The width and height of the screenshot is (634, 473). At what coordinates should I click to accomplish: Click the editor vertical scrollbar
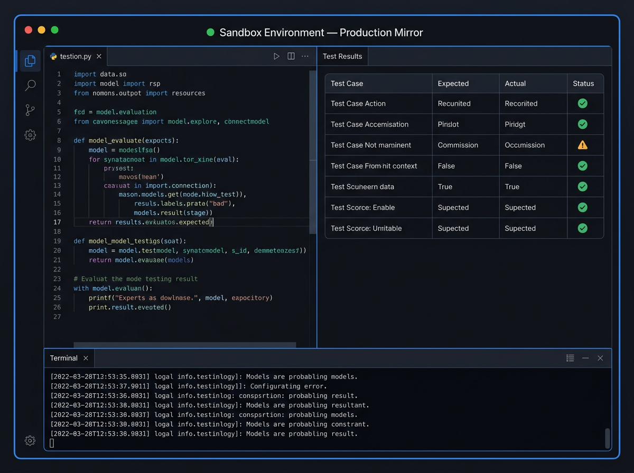point(312,152)
